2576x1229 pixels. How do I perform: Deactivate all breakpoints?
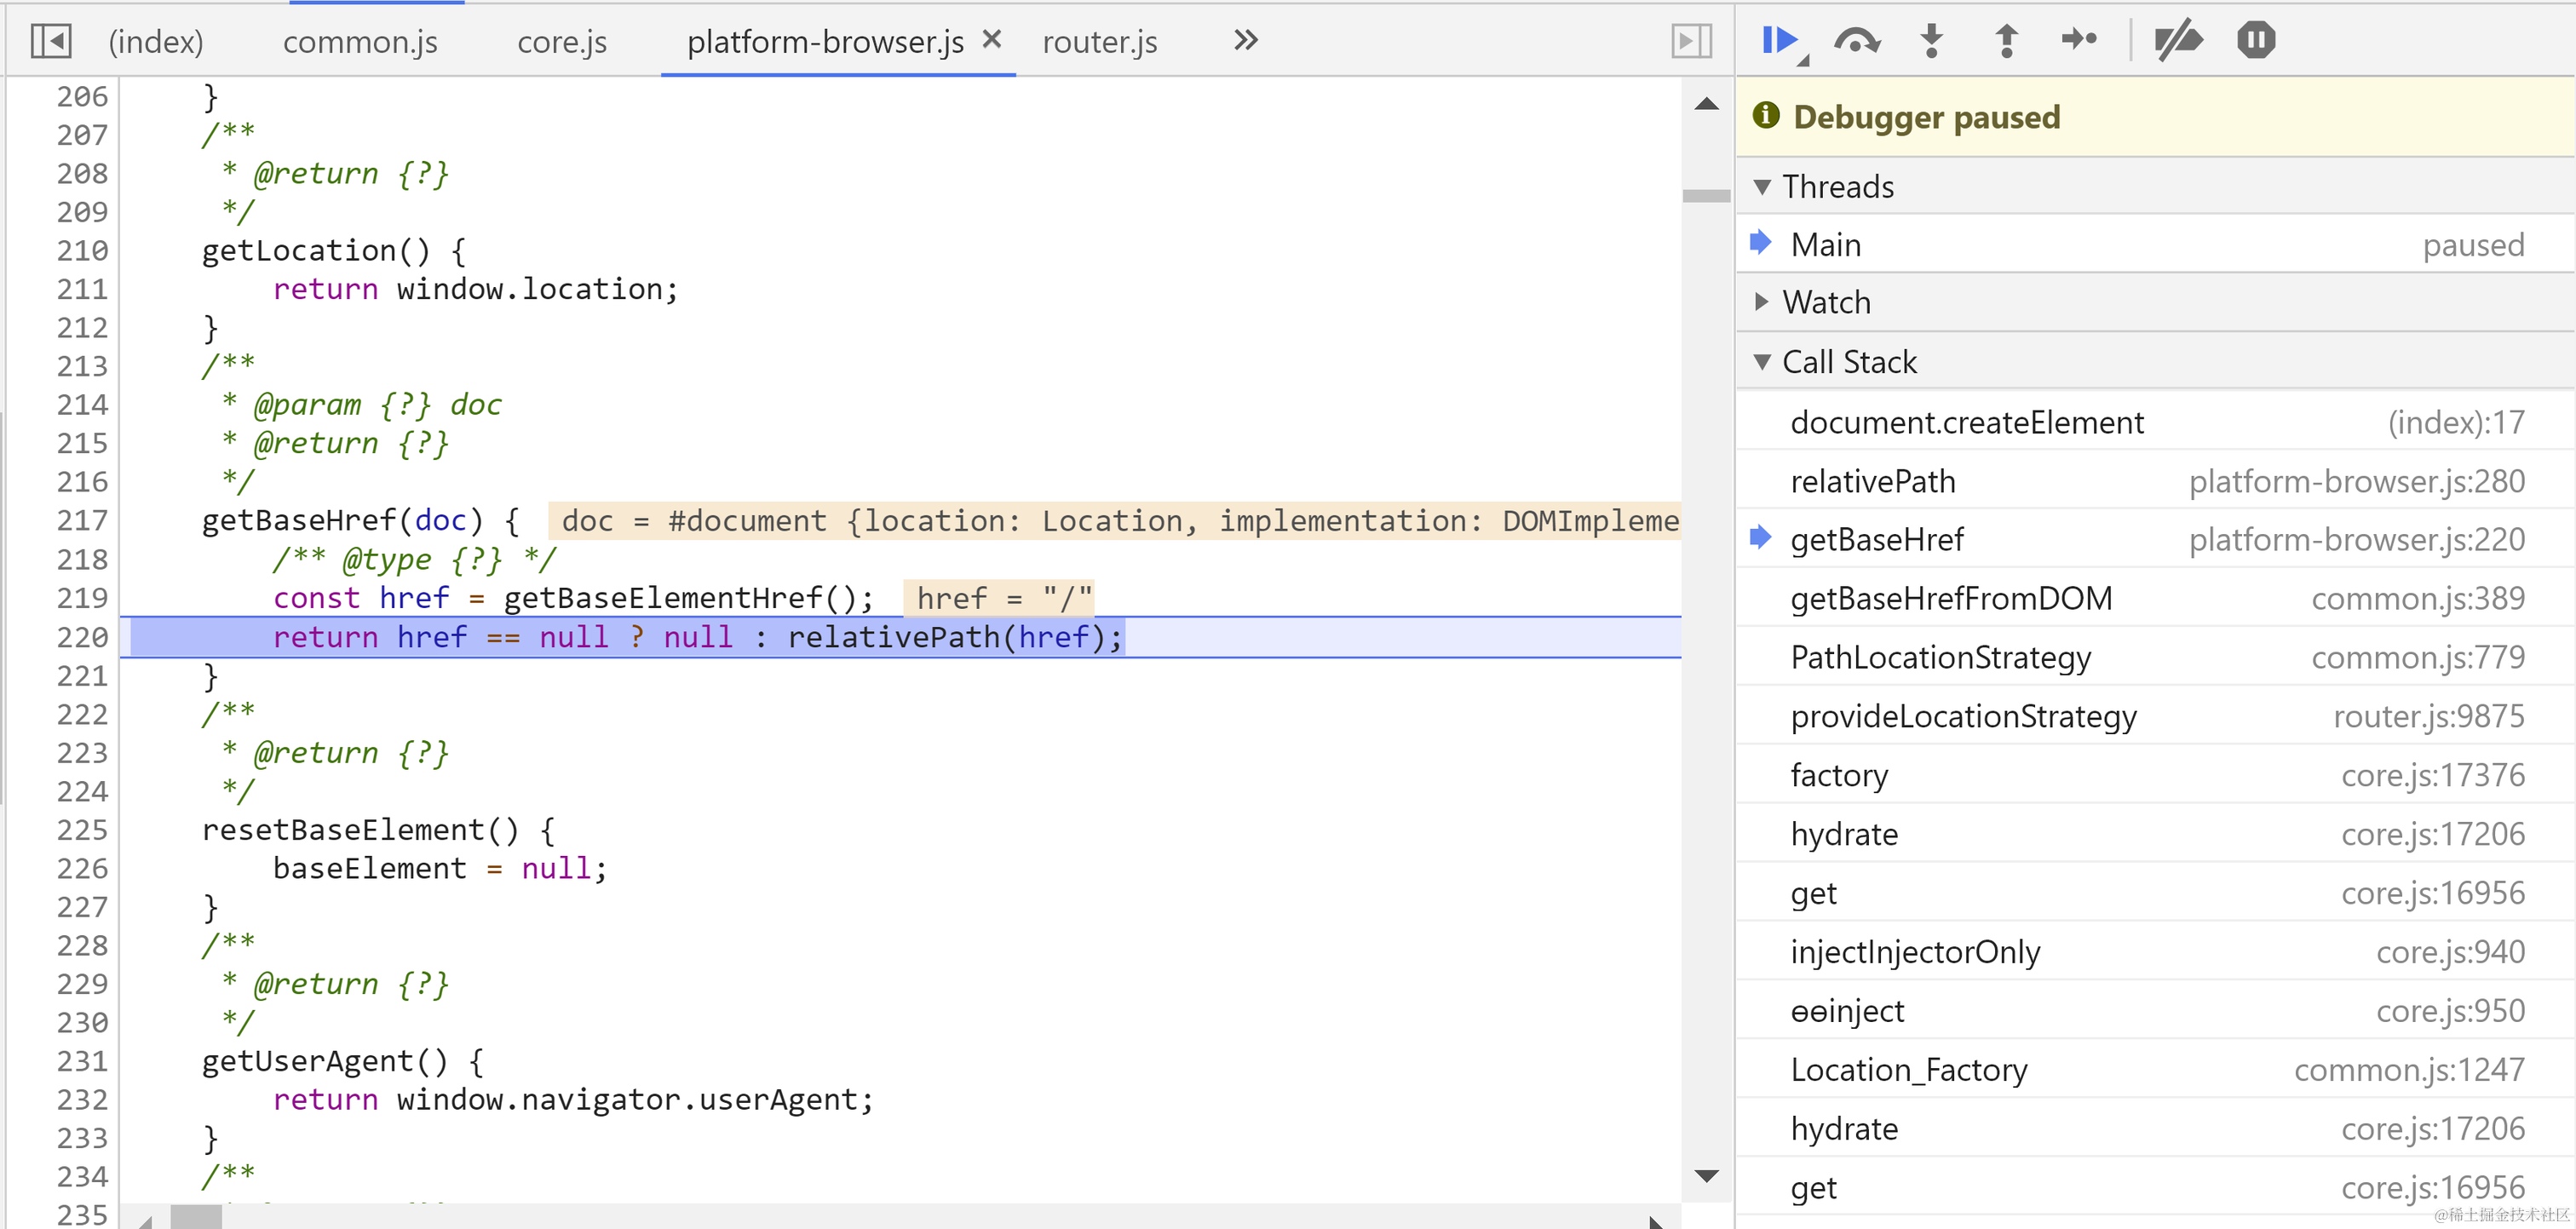[2177, 40]
